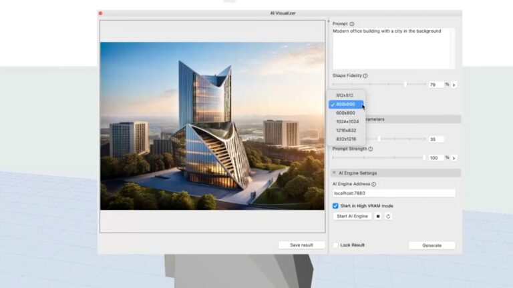The image size is (513, 288).
Task: Click the Prompt Strength info icon
Action: (371, 149)
